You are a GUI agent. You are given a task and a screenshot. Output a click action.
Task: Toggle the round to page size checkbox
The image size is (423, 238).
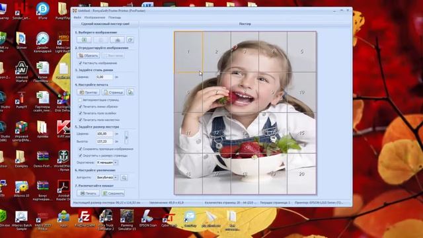tap(80, 156)
